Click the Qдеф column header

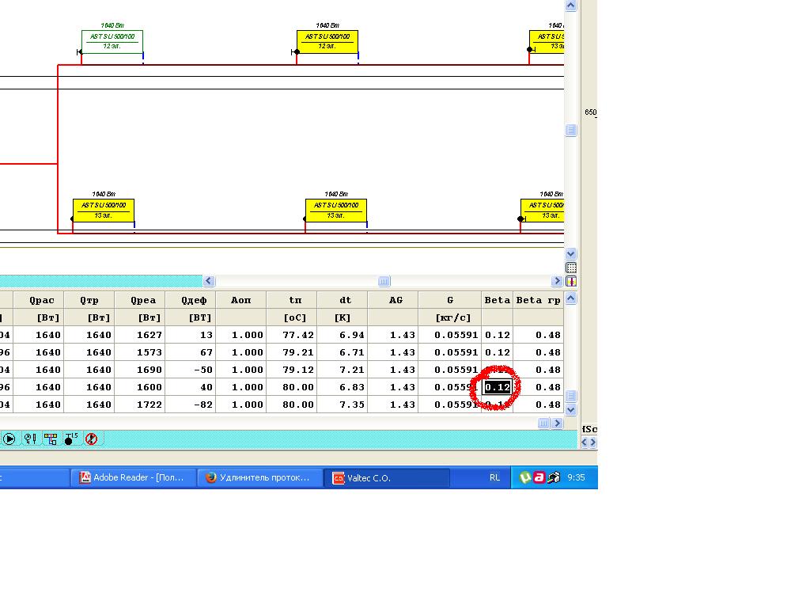point(190,300)
